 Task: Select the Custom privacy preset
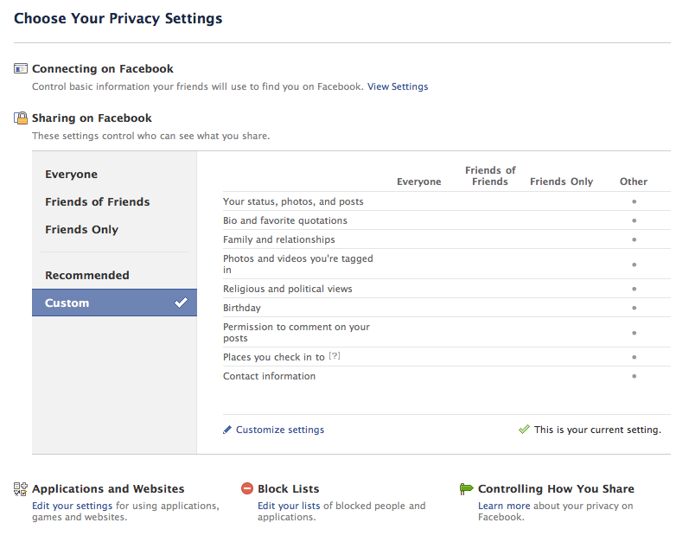pos(67,303)
